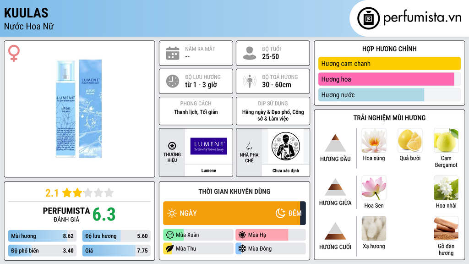The width and height of the screenshot is (469, 264).
Task: Click the 2.1 star rating row
Action: [x=80, y=193]
